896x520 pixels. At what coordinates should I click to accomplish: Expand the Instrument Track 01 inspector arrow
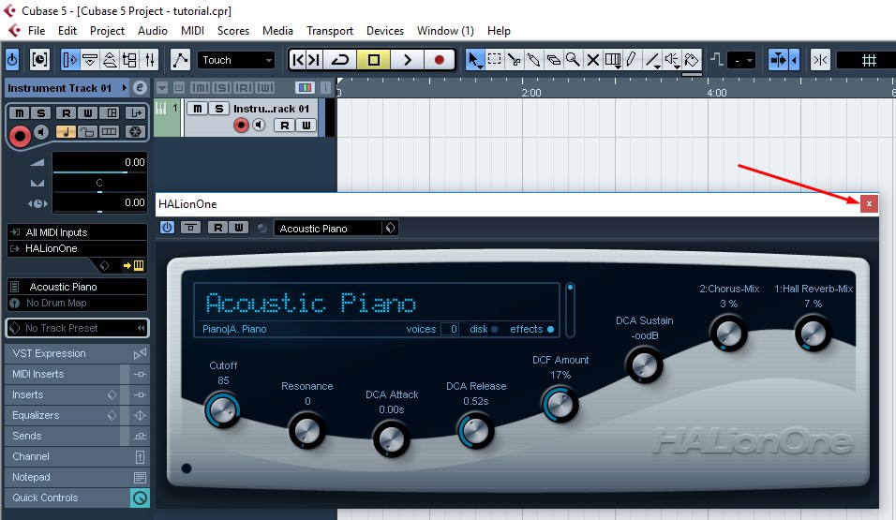(124, 88)
